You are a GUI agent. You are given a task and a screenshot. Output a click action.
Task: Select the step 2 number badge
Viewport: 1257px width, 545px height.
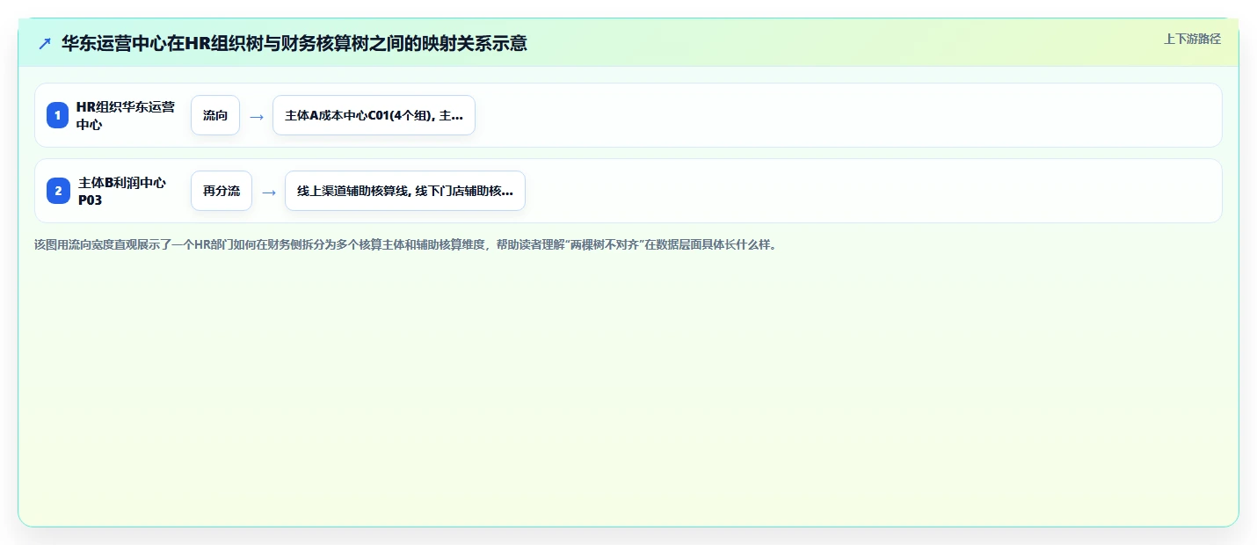(58, 191)
